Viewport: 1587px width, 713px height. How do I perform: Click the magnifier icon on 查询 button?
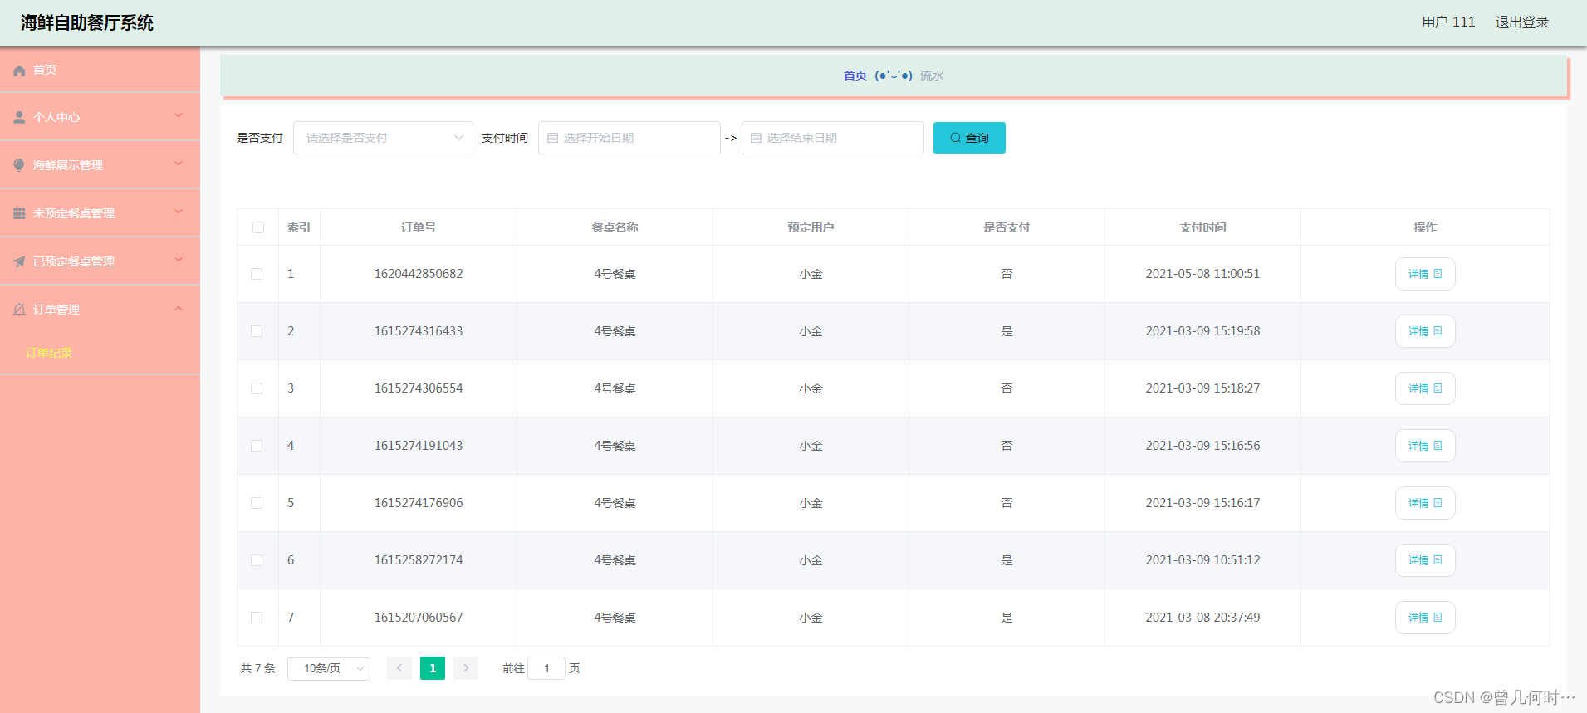[x=955, y=138]
